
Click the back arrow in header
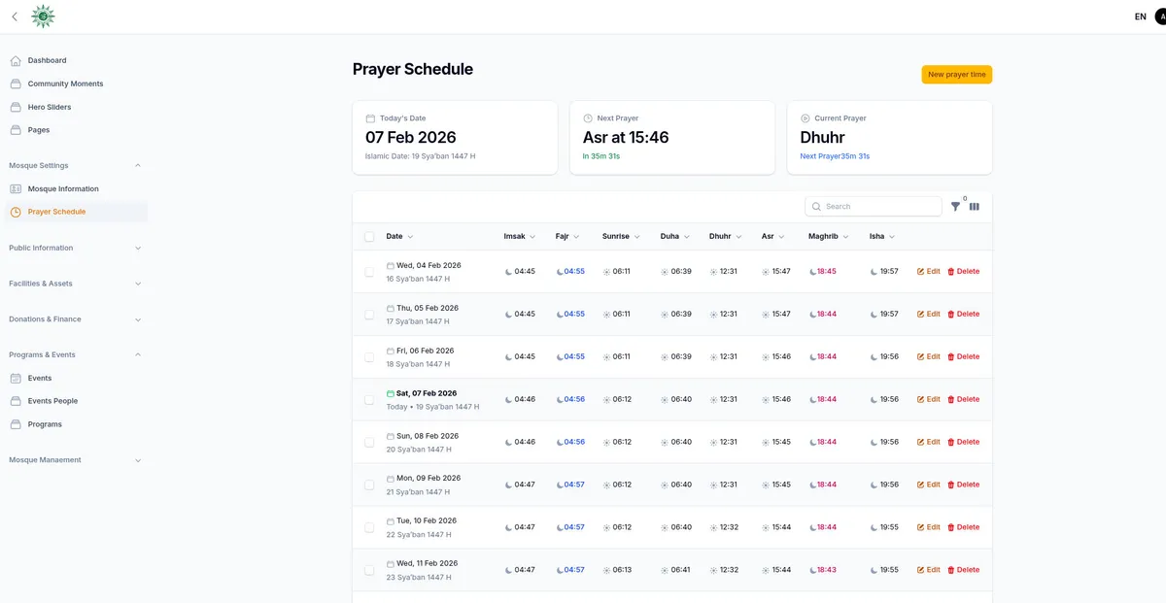coord(15,17)
